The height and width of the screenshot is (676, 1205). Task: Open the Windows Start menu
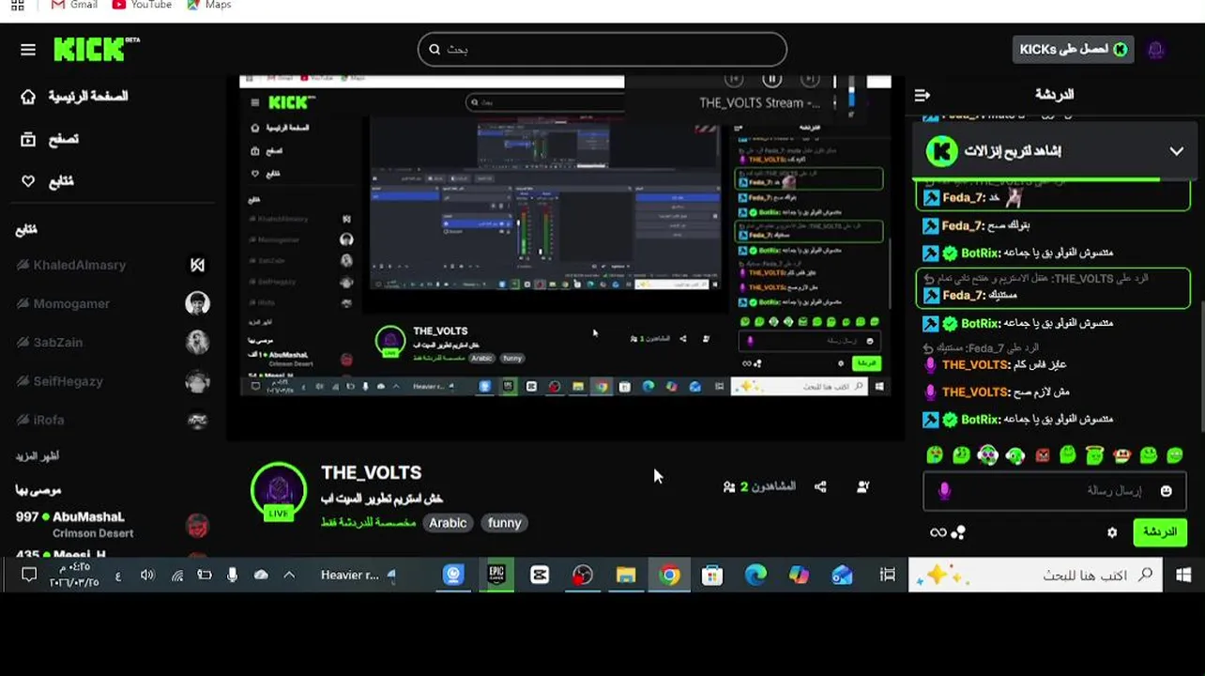pyautogui.click(x=1183, y=575)
